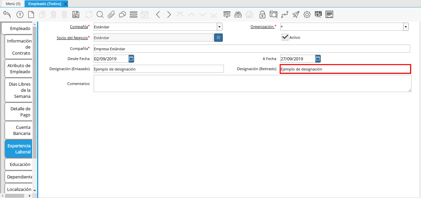Image resolution: width=421 pixels, height=198 pixels.
Task: Click the Compañía underlined label link
Action: click(79, 27)
